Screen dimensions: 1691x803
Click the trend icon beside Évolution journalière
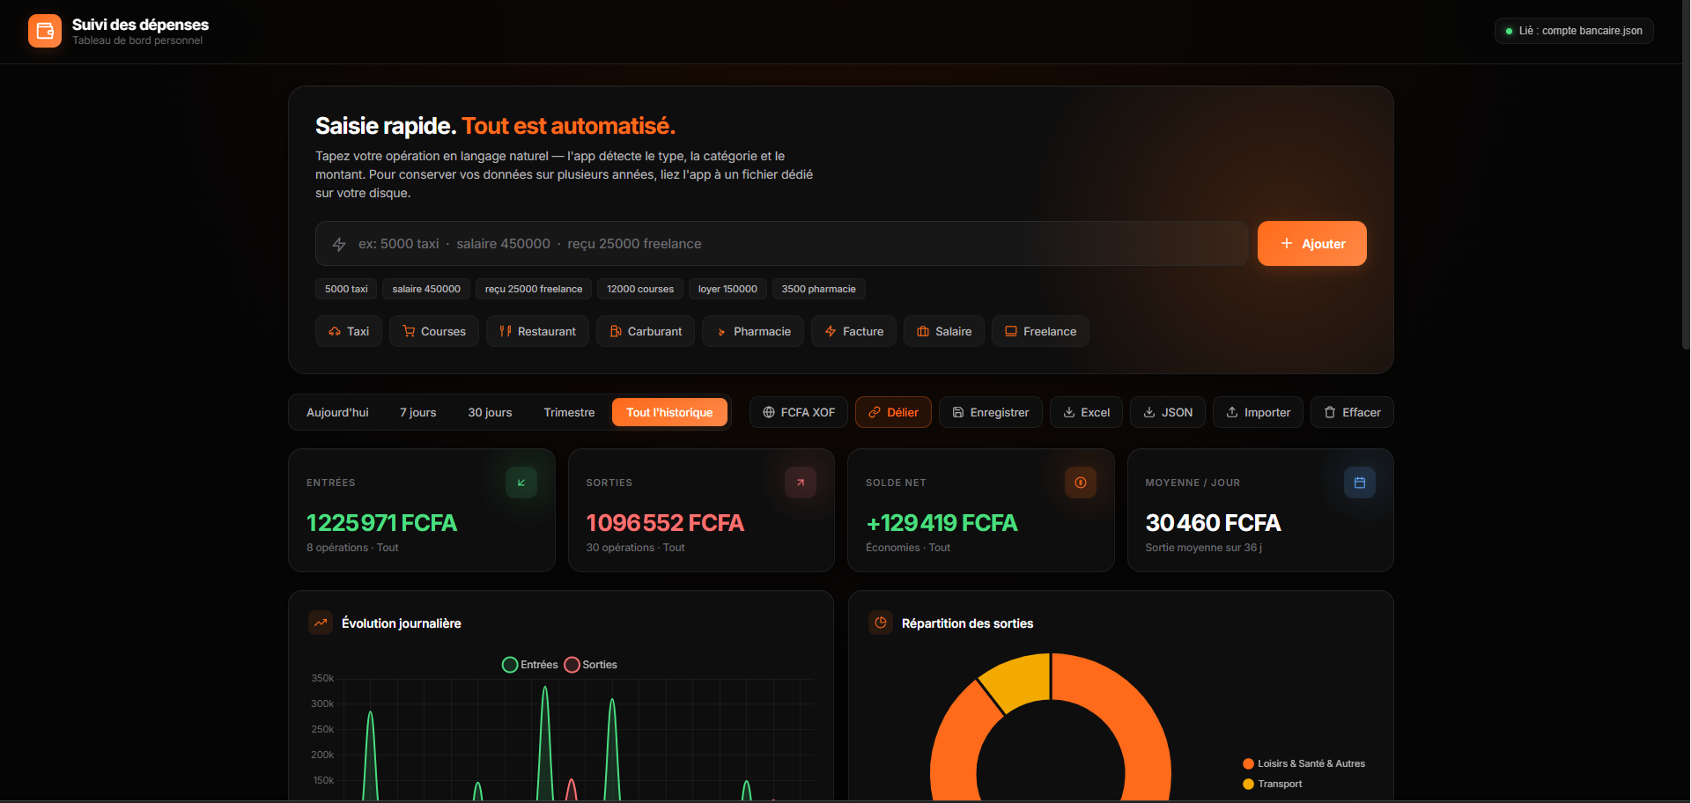coord(321,623)
